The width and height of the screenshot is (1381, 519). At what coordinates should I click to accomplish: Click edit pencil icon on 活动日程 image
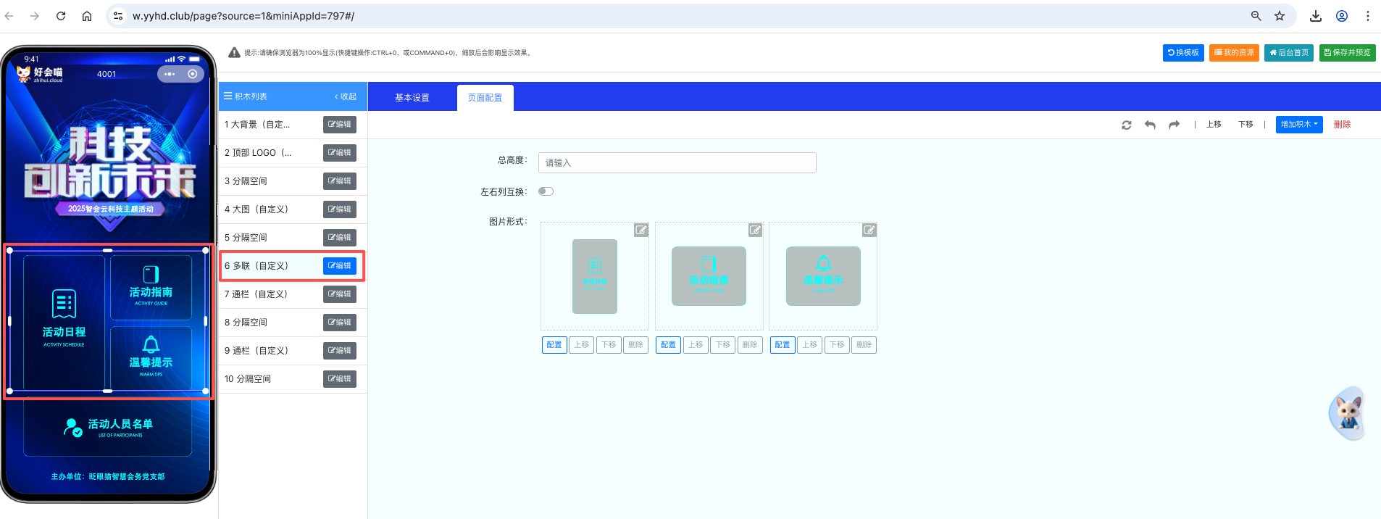(x=641, y=231)
